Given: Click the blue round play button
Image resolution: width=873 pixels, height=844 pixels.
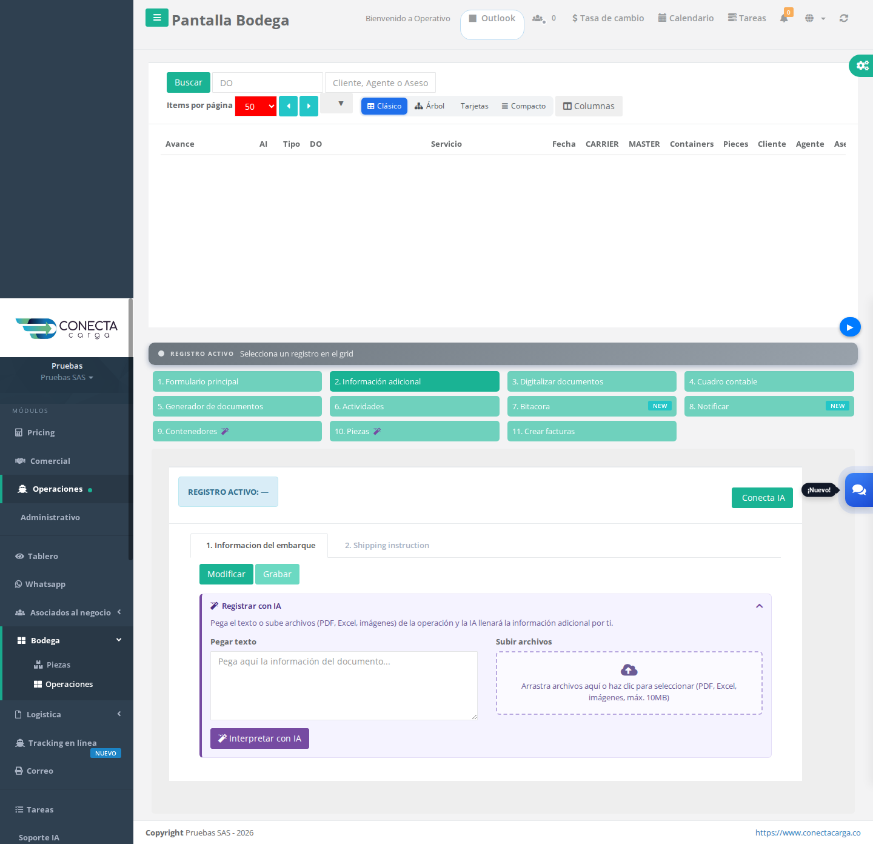Looking at the screenshot, I should coord(850,327).
